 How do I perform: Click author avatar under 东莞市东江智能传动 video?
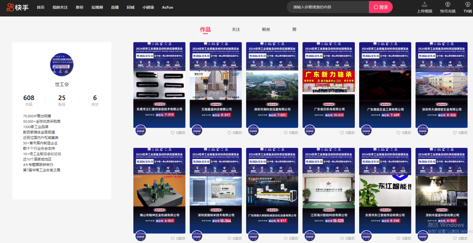click(366, 236)
